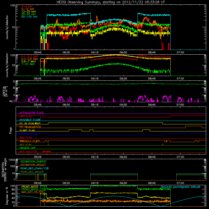209x209 pixels.
Task: Click the C level tick in GOES15 panel
Action: pyautogui.click(x=14, y=82)
